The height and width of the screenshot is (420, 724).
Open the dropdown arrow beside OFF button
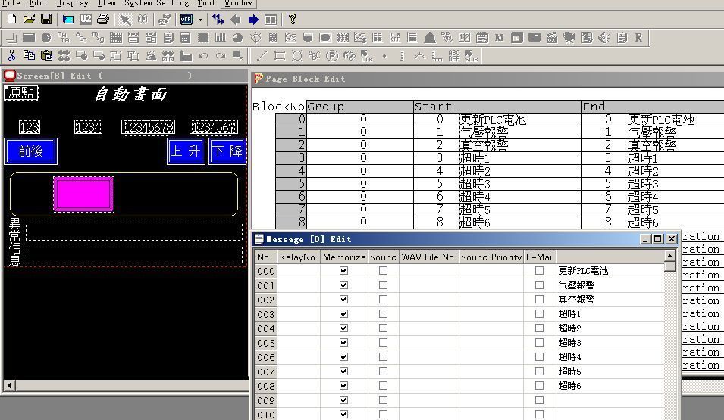(200, 19)
